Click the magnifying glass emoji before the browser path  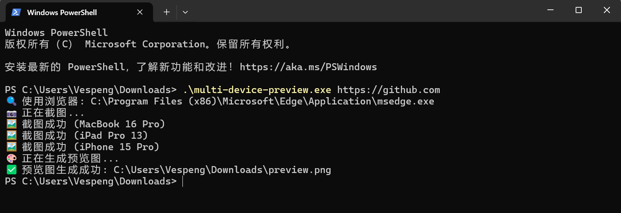(x=11, y=101)
